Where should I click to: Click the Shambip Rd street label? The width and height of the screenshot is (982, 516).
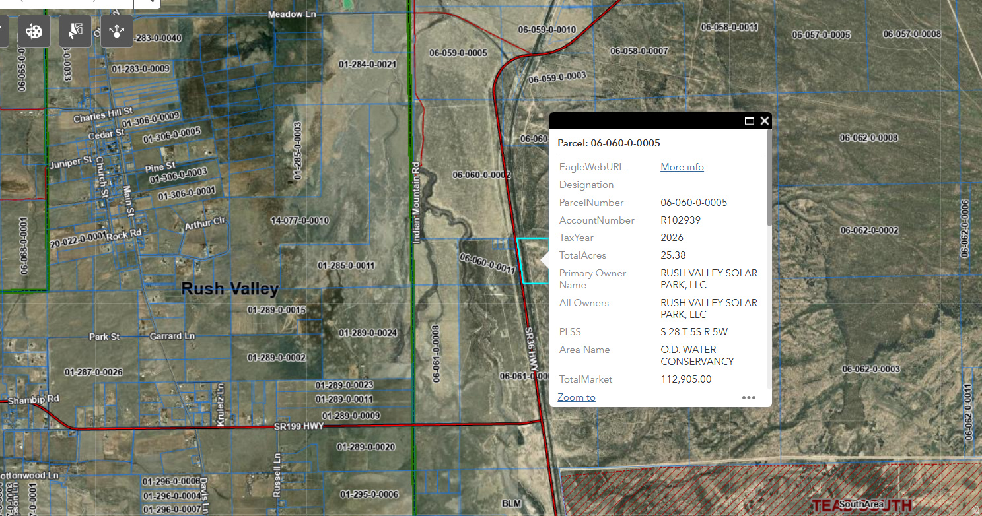coord(34,399)
